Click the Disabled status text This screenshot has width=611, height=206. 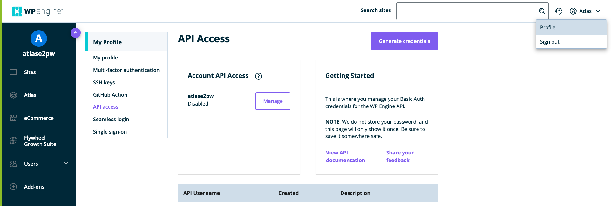198,104
